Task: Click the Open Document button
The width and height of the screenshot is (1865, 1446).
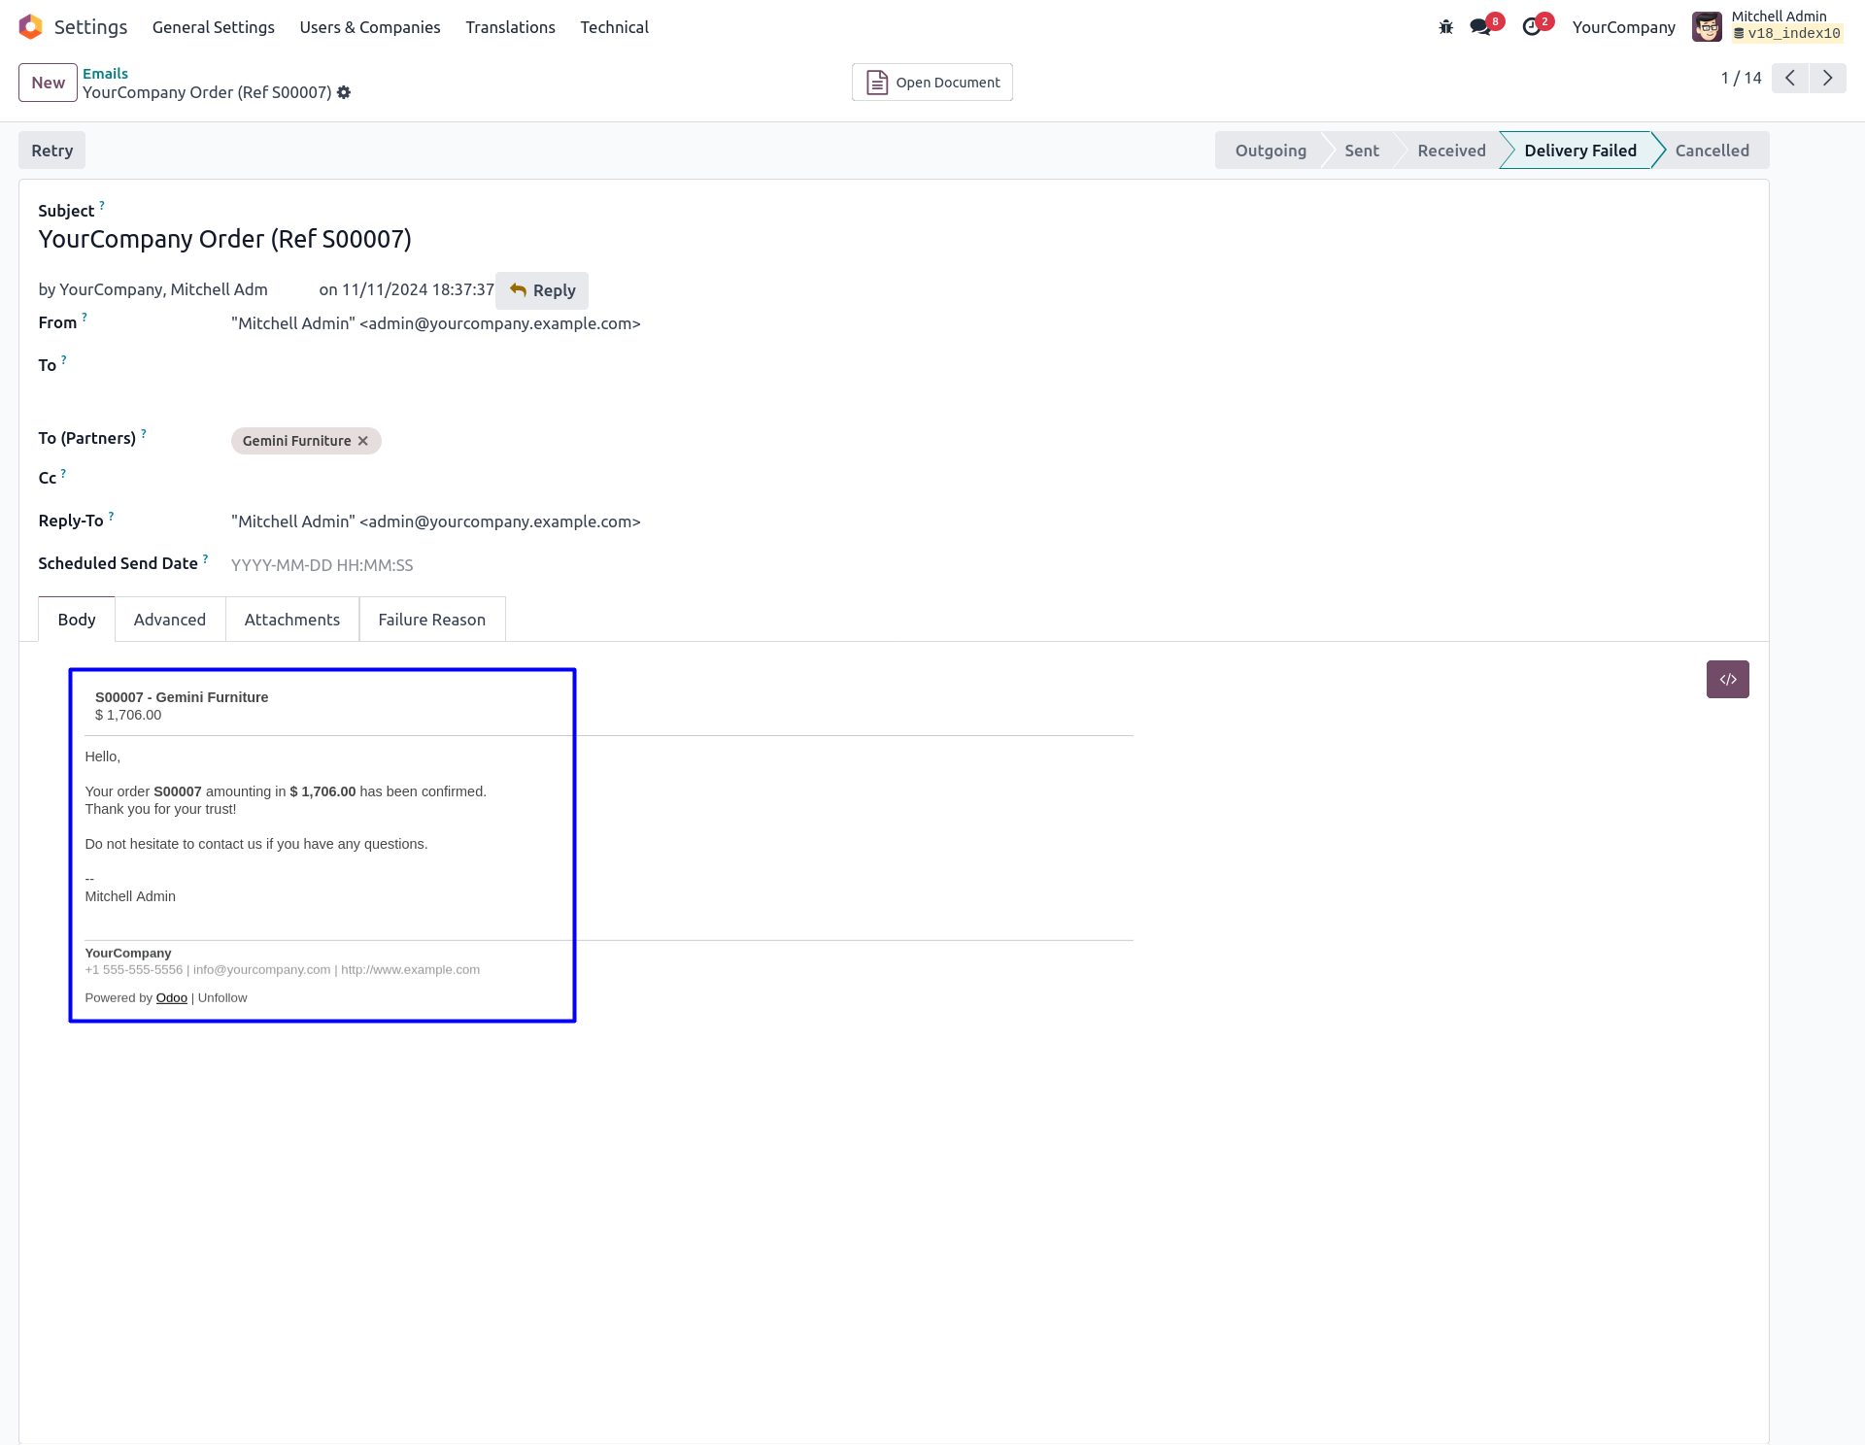Action: [x=932, y=83]
